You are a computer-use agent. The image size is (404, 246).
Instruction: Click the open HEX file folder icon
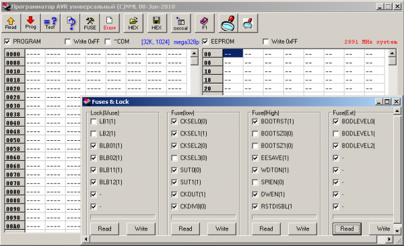coord(133,23)
